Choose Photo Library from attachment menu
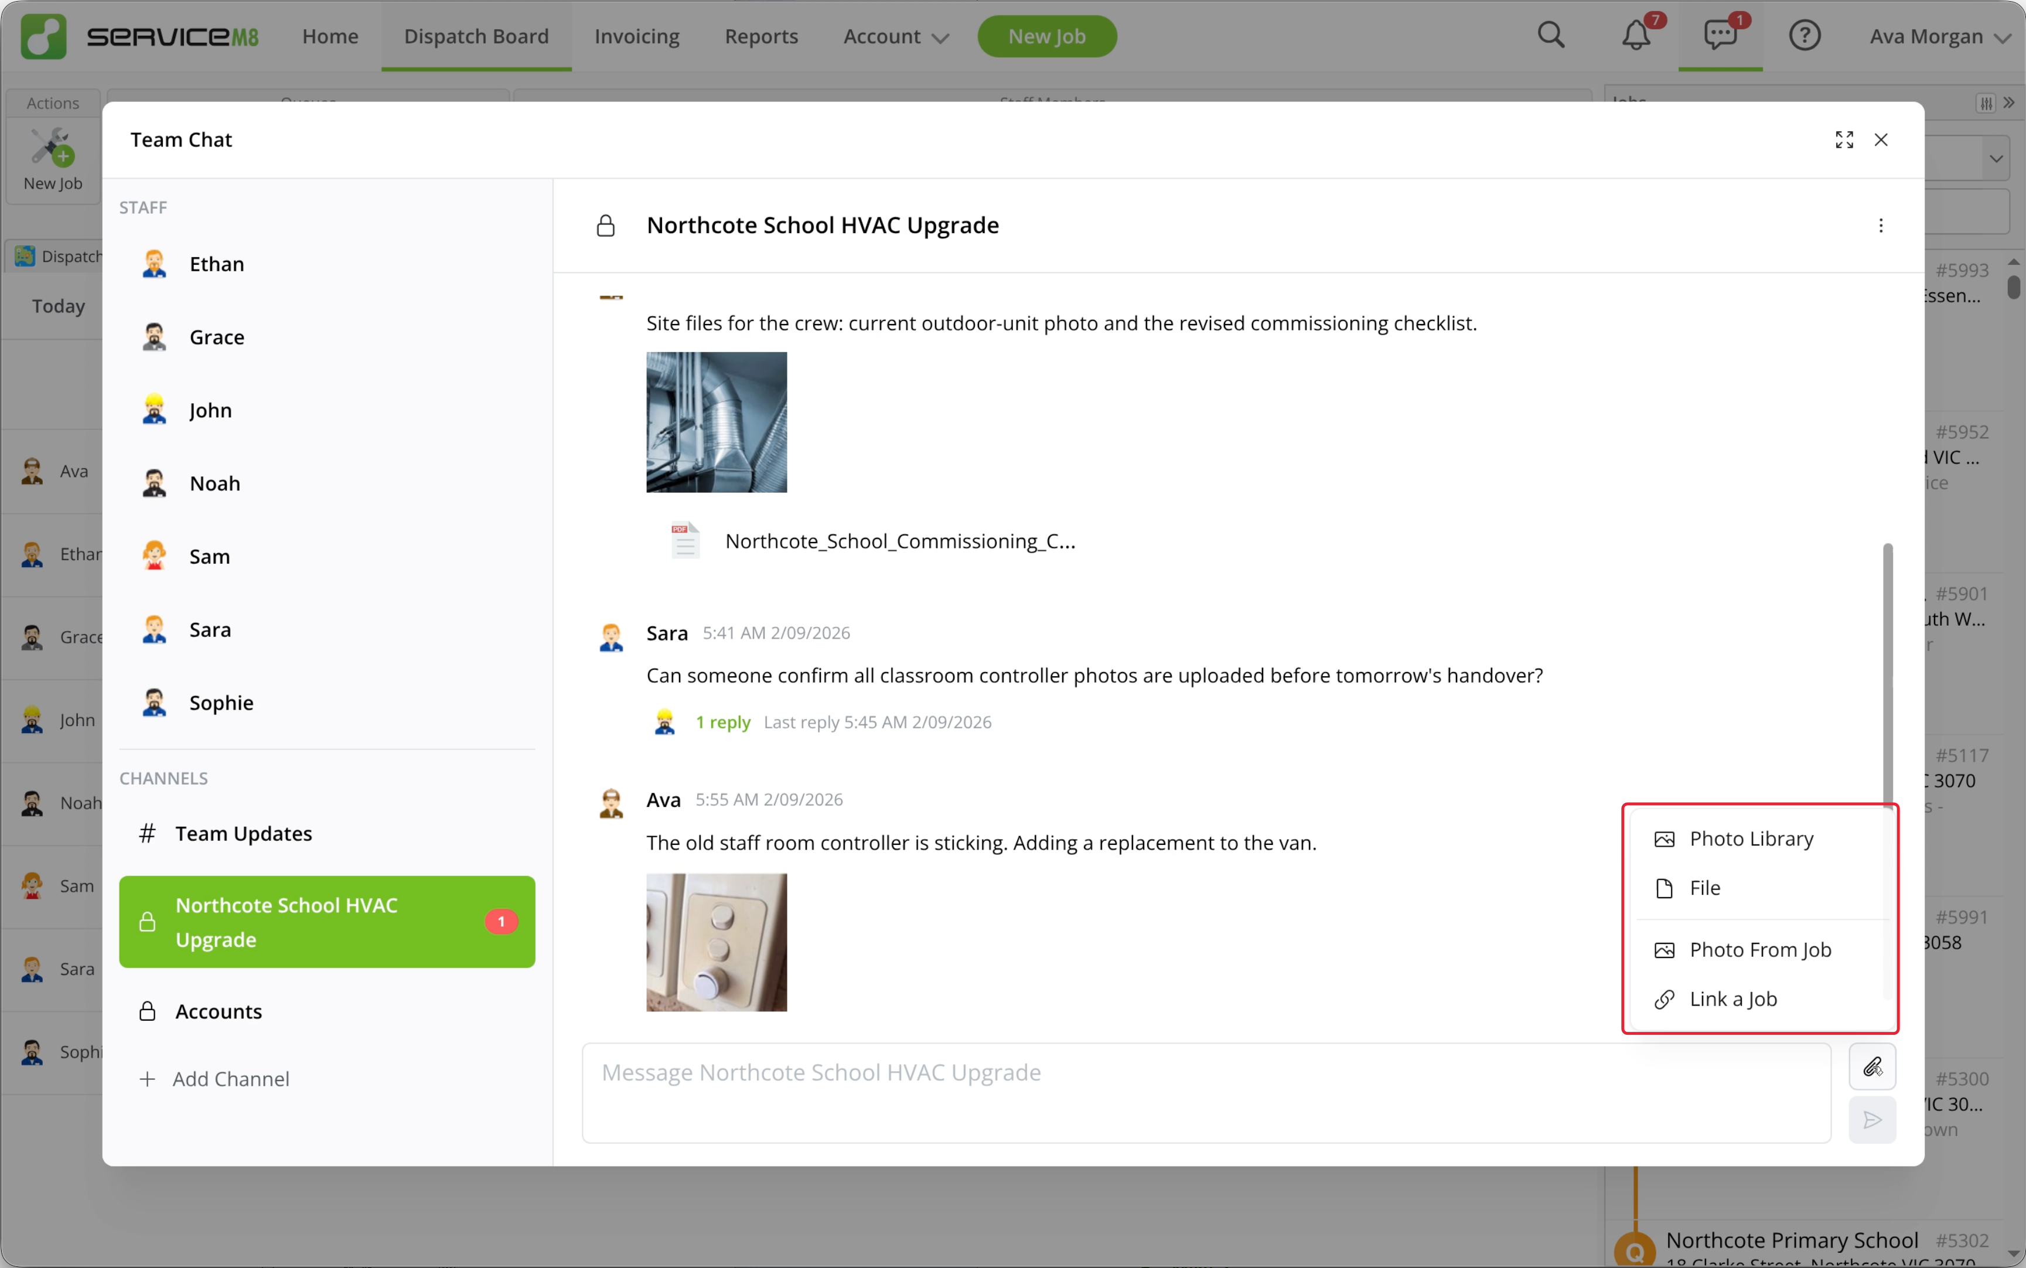The image size is (2026, 1268). (x=1760, y=838)
